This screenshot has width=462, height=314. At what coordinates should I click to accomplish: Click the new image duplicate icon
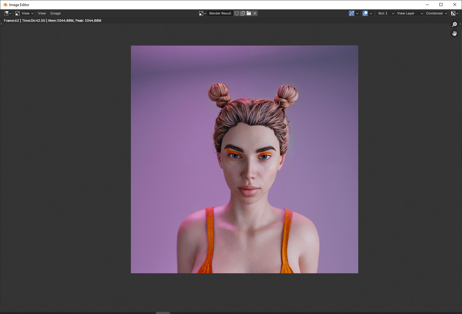coord(243,13)
